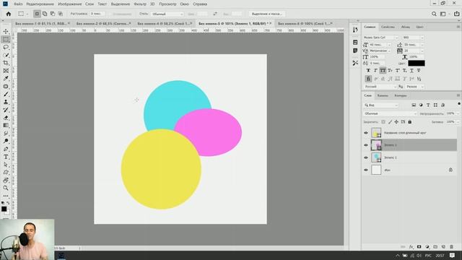Image resolution: width=462 pixels, height=260 pixels.
Task: Open the leading value dropdown
Action: click(x=422, y=45)
